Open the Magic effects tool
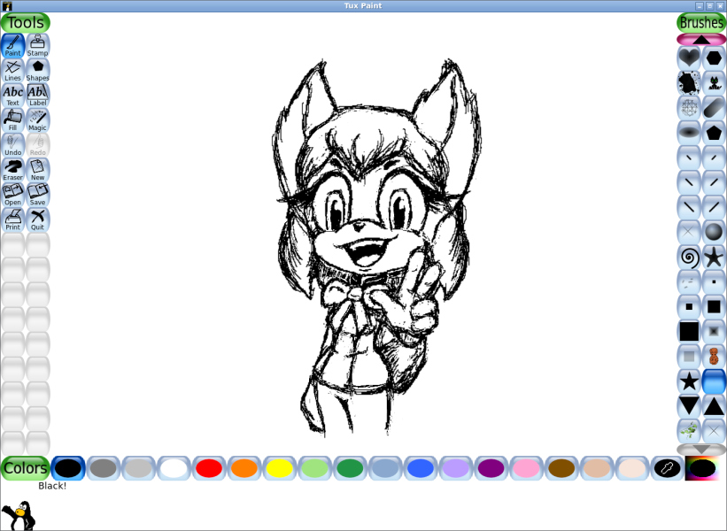The width and height of the screenshot is (727, 531). pos(37,120)
